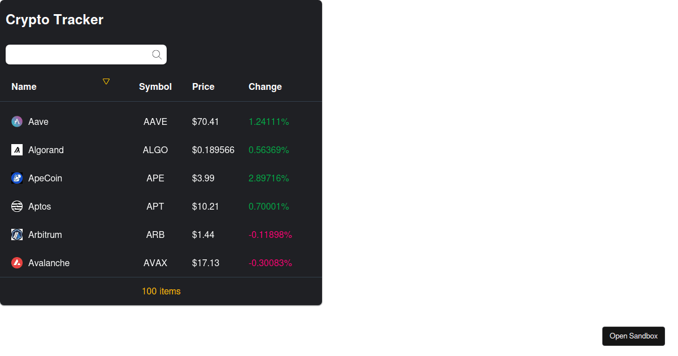
Task: Click the Arbitrum coin logo
Action: click(x=16, y=235)
